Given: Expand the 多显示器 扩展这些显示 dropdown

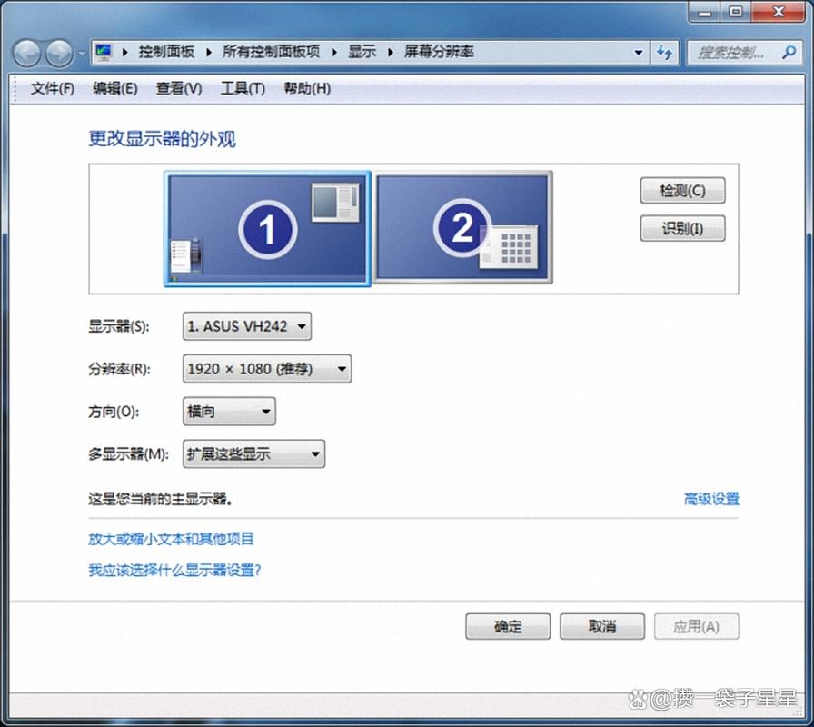Looking at the screenshot, I should [x=253, y=453].
